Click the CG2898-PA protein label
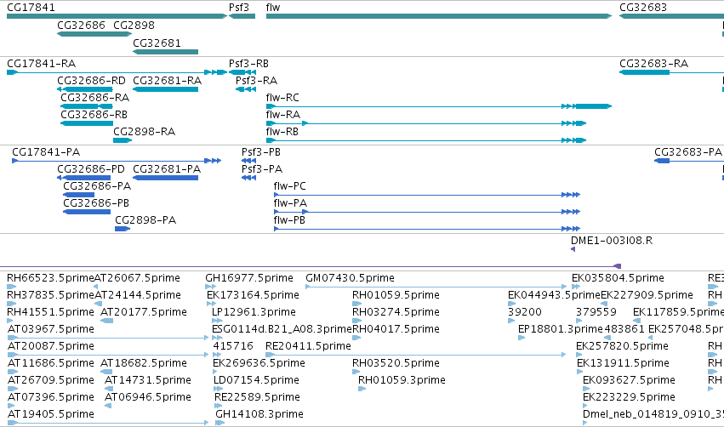The width and height of the screenshot is (724, 427). point(146,220)
